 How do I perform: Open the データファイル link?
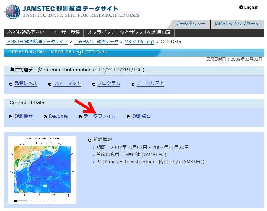pyautogui.click(x=100, y=116)
